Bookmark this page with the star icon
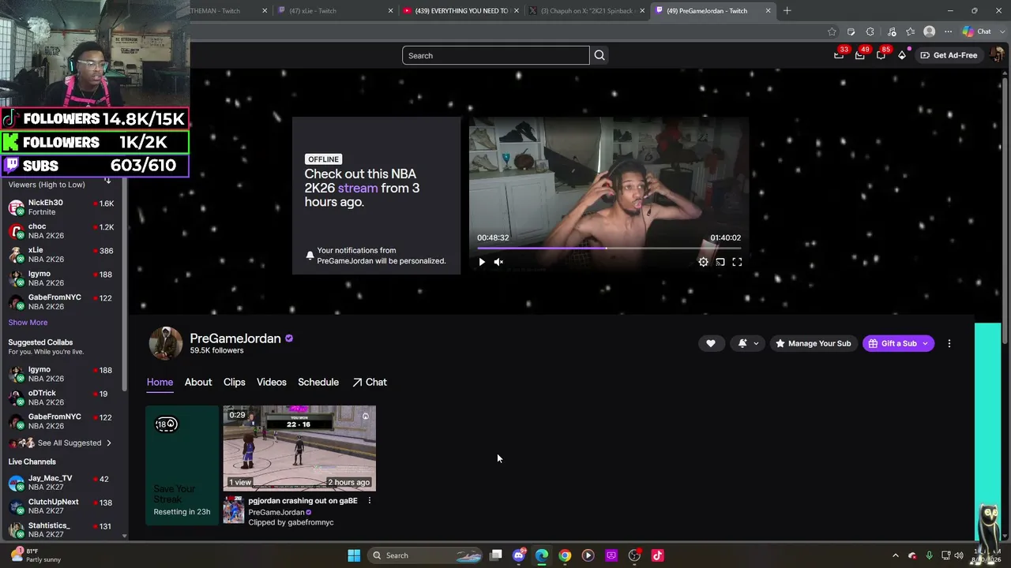The width and height of the screenshot is (1011, 568). point(832,32)
